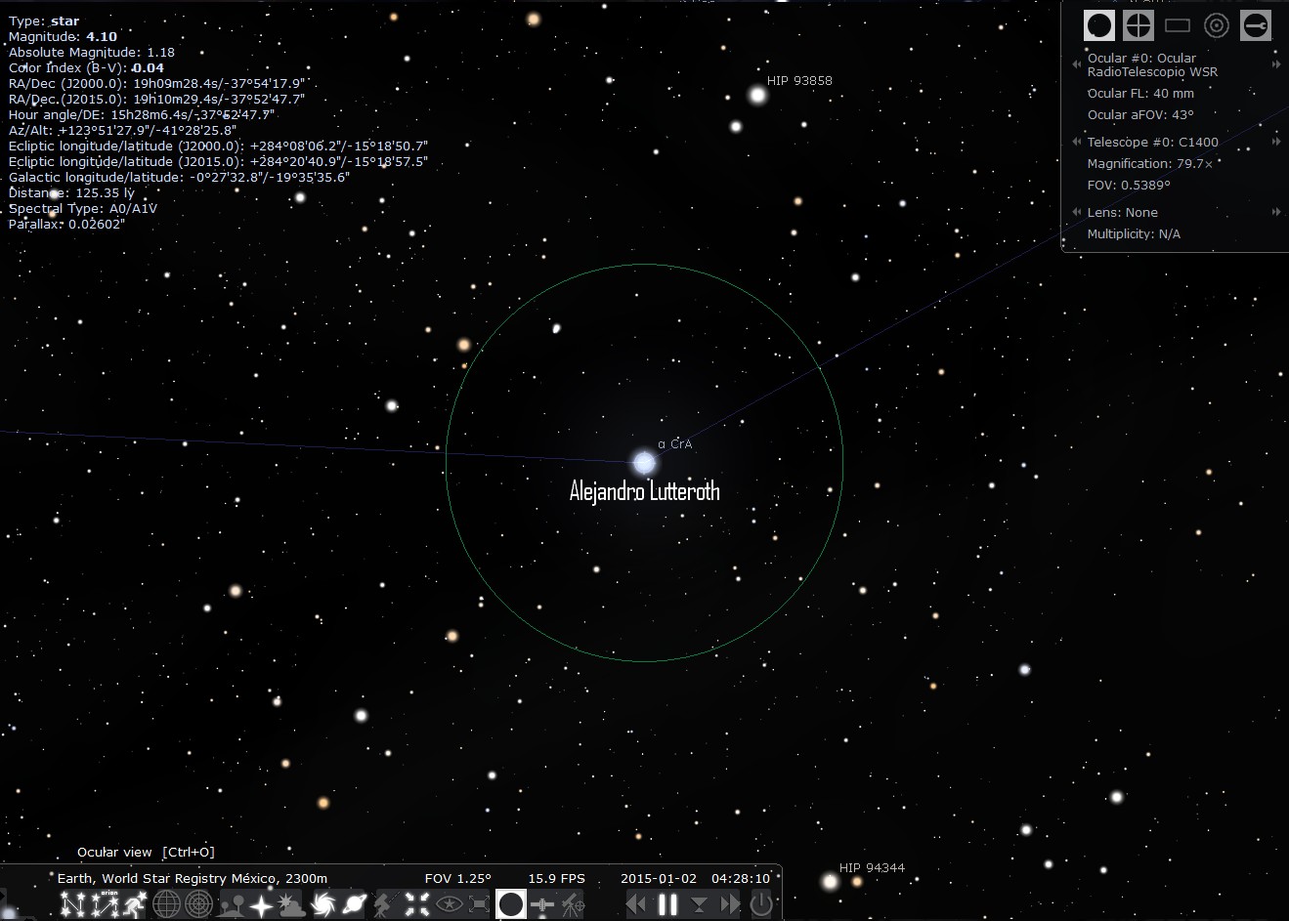Toggle ocular view in bottom toolbar
Screen dimensions: 1289x921
(511, 904)
